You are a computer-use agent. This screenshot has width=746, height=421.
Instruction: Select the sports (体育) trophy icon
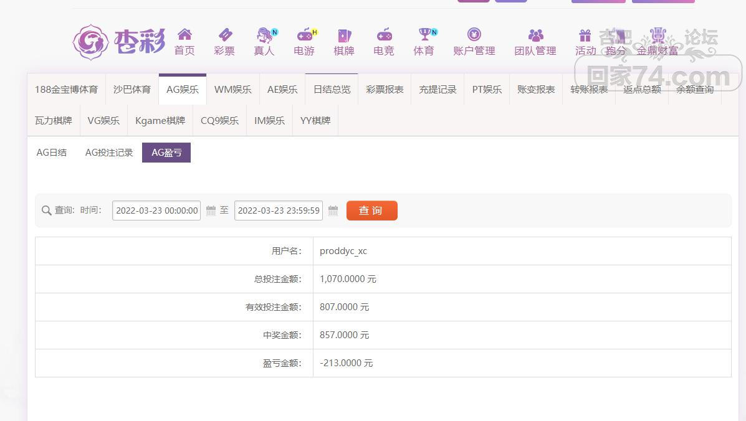424,35
